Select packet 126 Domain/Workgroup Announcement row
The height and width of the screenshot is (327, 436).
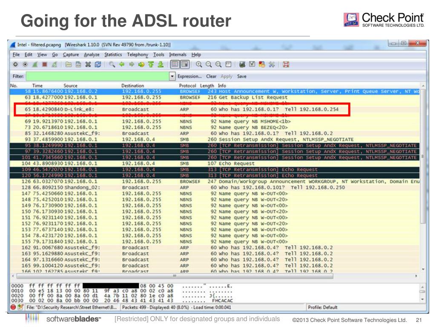[215, 181]
